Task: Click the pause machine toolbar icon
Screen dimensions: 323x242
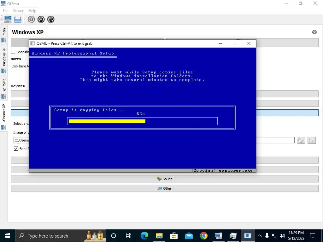Action: (41, 19)
